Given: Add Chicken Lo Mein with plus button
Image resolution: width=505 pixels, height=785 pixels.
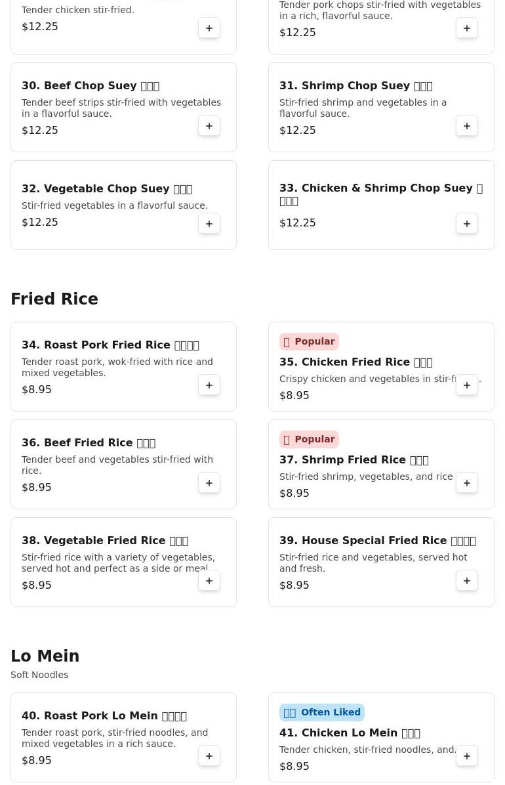Looking at the screenshot, I should tap(467, 756).
